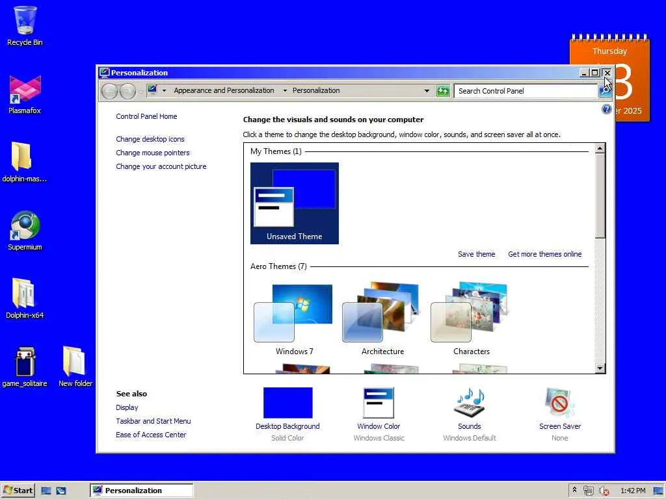Open Change desktop icons link
666x499 pixels.
point(150,139)
